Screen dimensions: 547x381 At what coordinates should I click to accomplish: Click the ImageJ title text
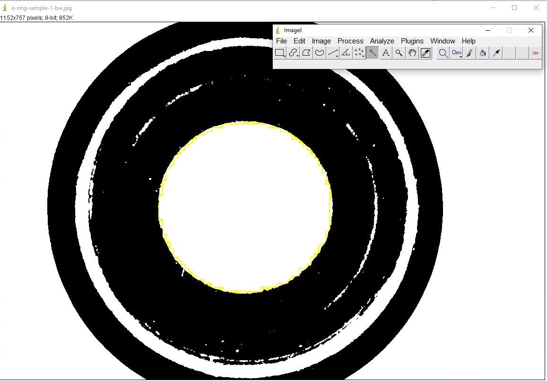(293, 30)
